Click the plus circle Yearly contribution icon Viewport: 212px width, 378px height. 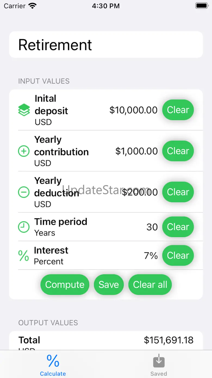(x=24, y=151)
